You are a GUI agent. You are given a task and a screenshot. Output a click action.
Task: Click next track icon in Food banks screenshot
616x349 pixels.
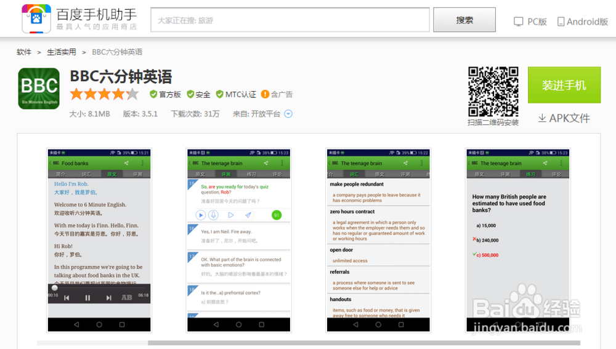coord(109,298)
